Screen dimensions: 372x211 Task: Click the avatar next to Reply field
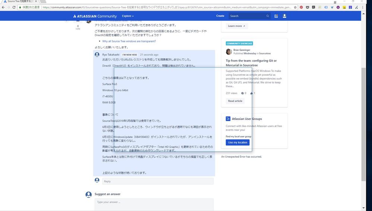97,180
